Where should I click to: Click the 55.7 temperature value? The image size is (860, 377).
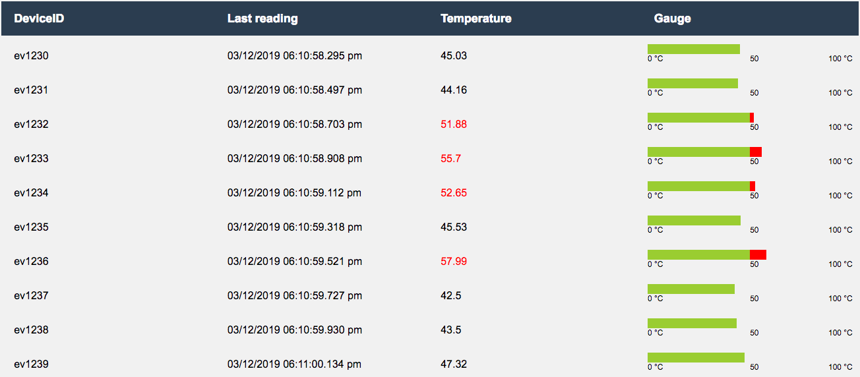450,159
